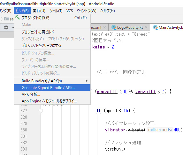This screenshot has width=183, height=155.
Task: Click vibrator.vibrate call in code
Action: 125,130
